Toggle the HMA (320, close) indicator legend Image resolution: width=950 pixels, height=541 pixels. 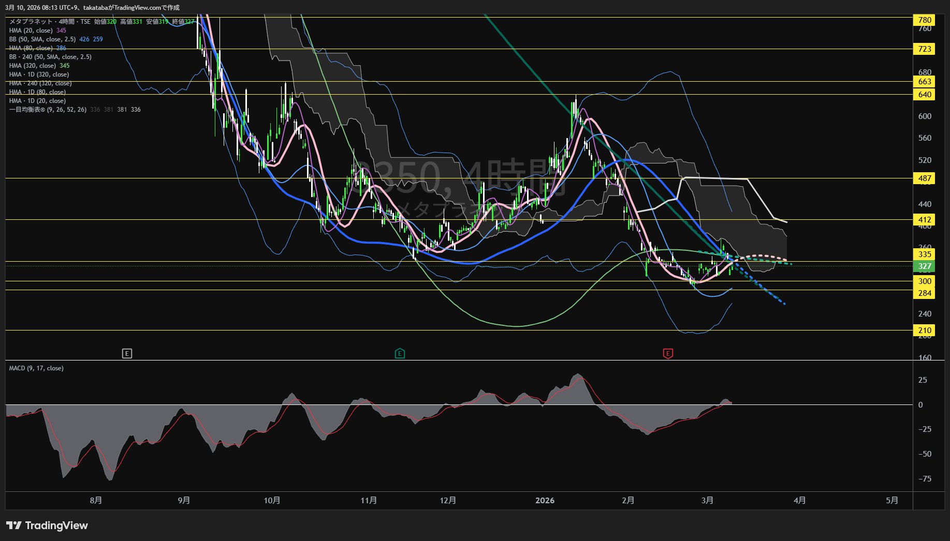[x=33, y=66]
